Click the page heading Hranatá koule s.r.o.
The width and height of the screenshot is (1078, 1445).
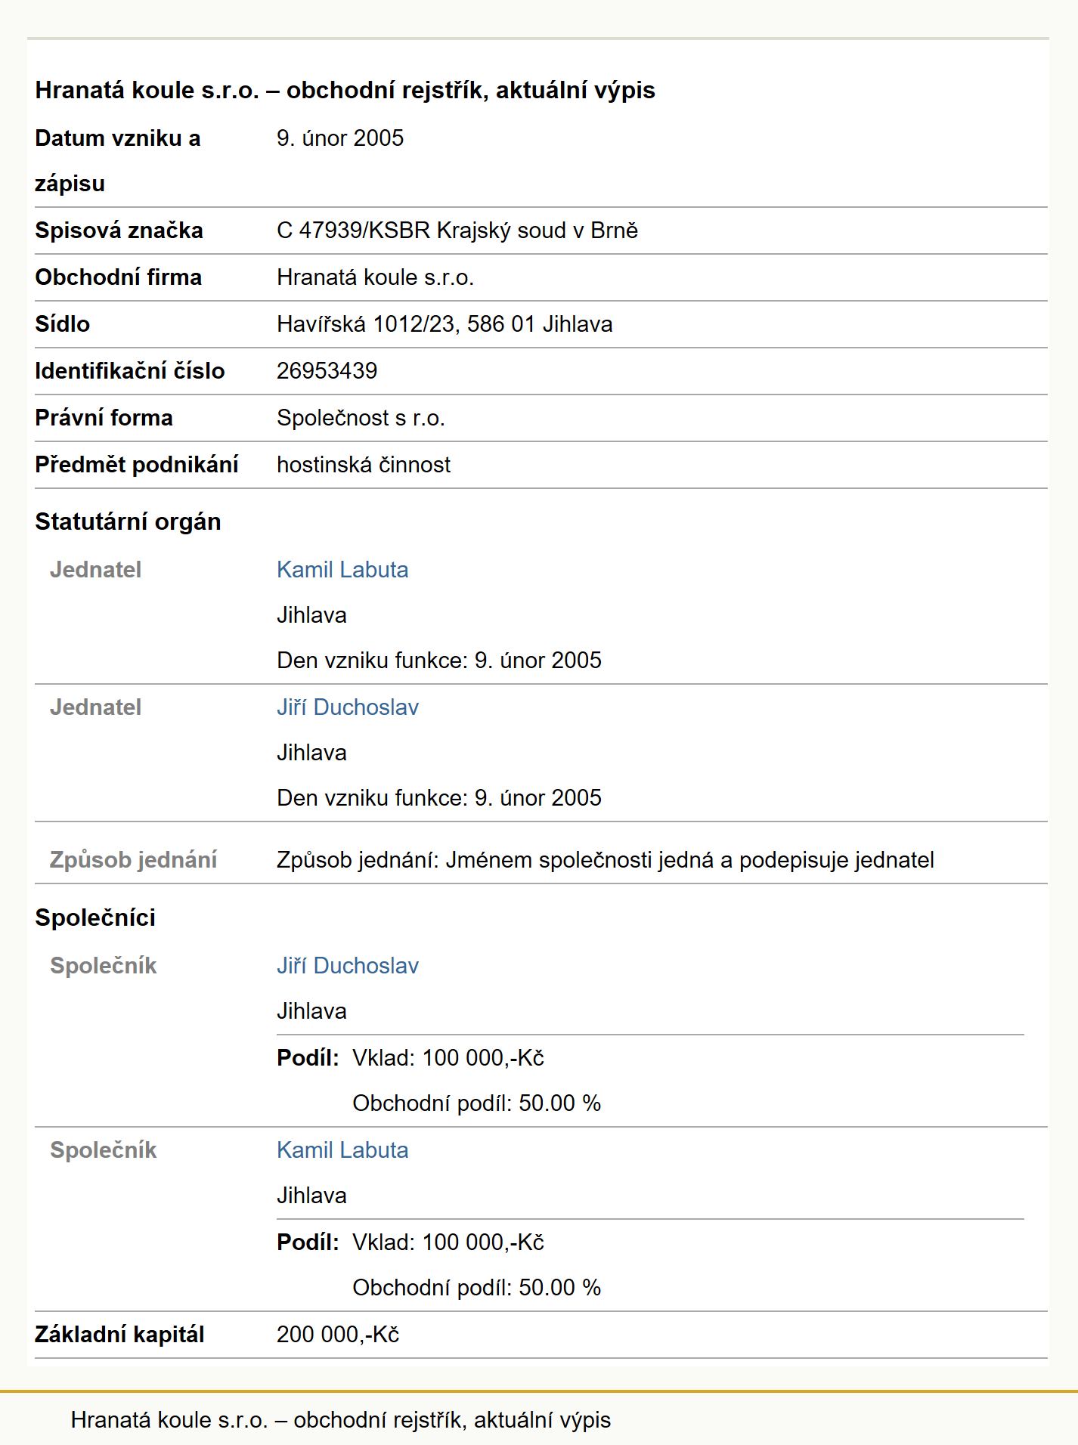[x=345, y=90]
